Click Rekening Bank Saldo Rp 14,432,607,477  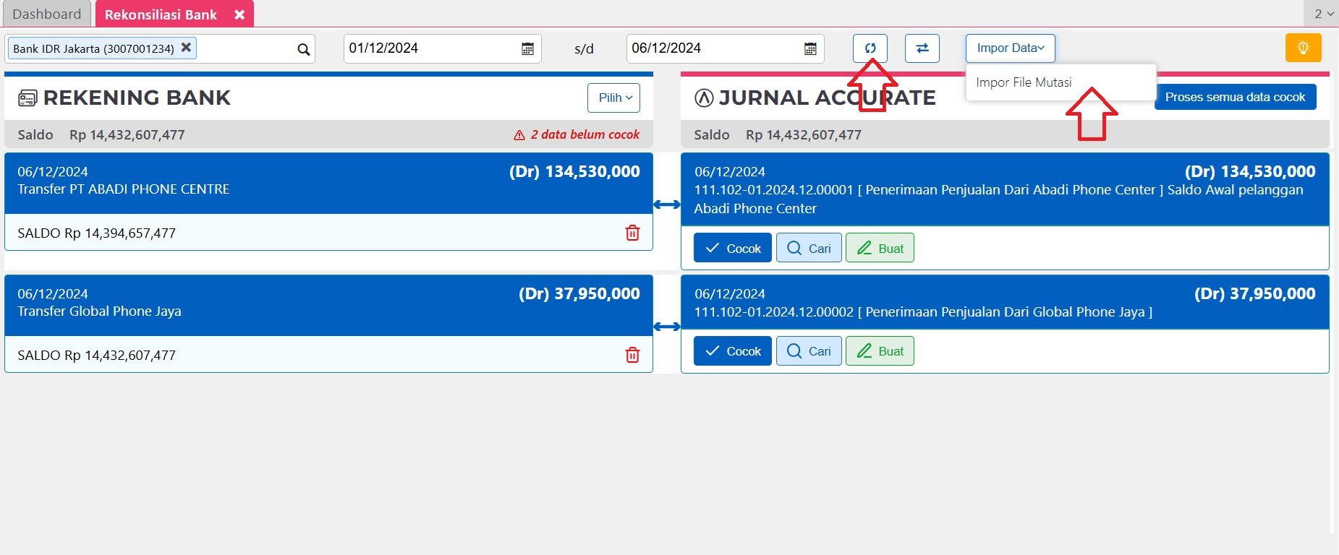click(101, 134)
